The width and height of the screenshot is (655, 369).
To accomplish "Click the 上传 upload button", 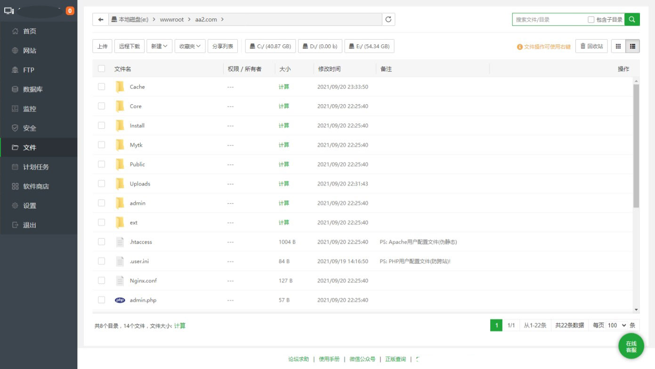I will click(102, 46).
